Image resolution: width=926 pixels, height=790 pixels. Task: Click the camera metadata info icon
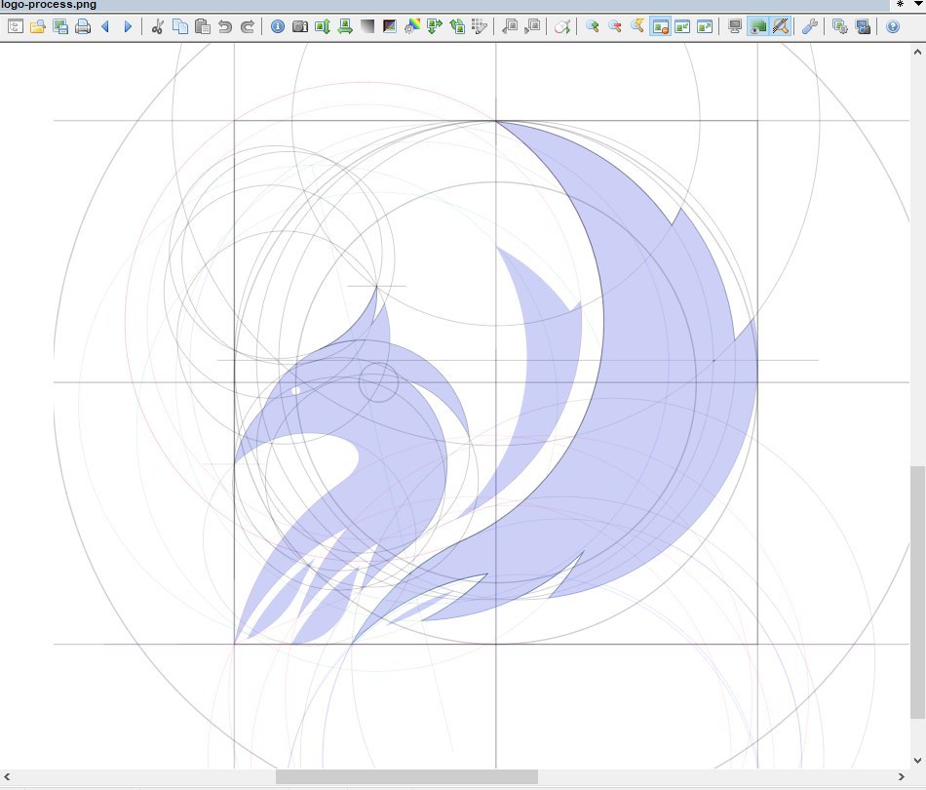300,26
